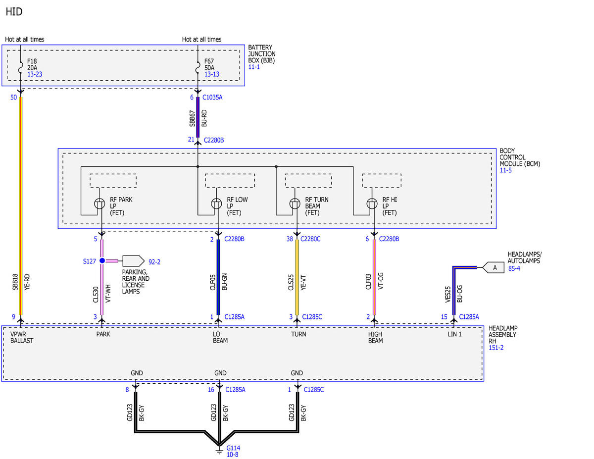Open the 10-8 ground reference link

233,454
